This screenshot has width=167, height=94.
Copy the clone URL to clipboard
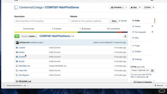[152, 70]
